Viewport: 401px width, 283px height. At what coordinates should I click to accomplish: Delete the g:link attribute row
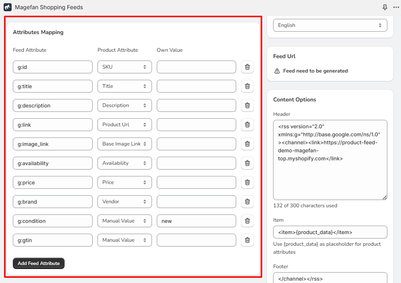tap(247, 125)
